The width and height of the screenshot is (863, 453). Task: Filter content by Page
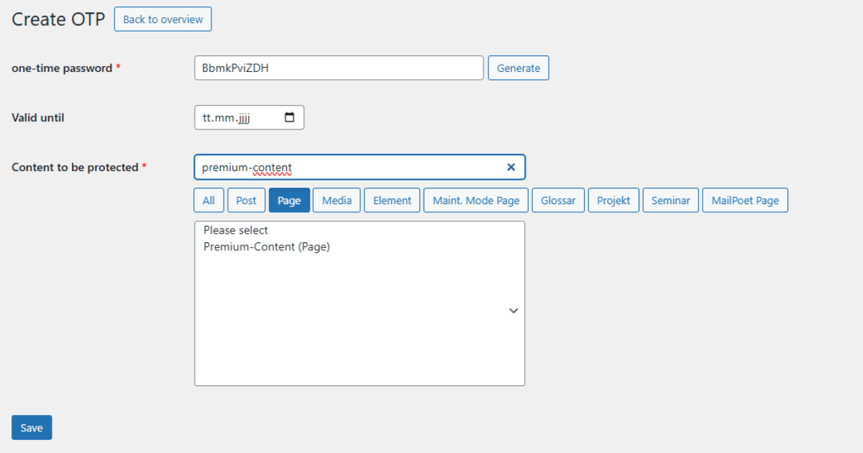point(289,201)
